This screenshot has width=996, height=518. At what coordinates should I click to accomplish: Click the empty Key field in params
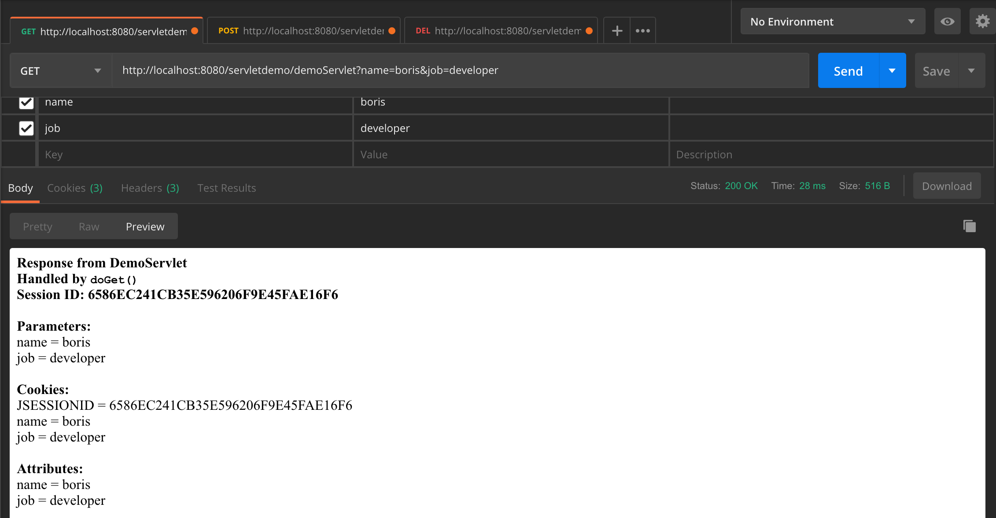tap(194, 154)
